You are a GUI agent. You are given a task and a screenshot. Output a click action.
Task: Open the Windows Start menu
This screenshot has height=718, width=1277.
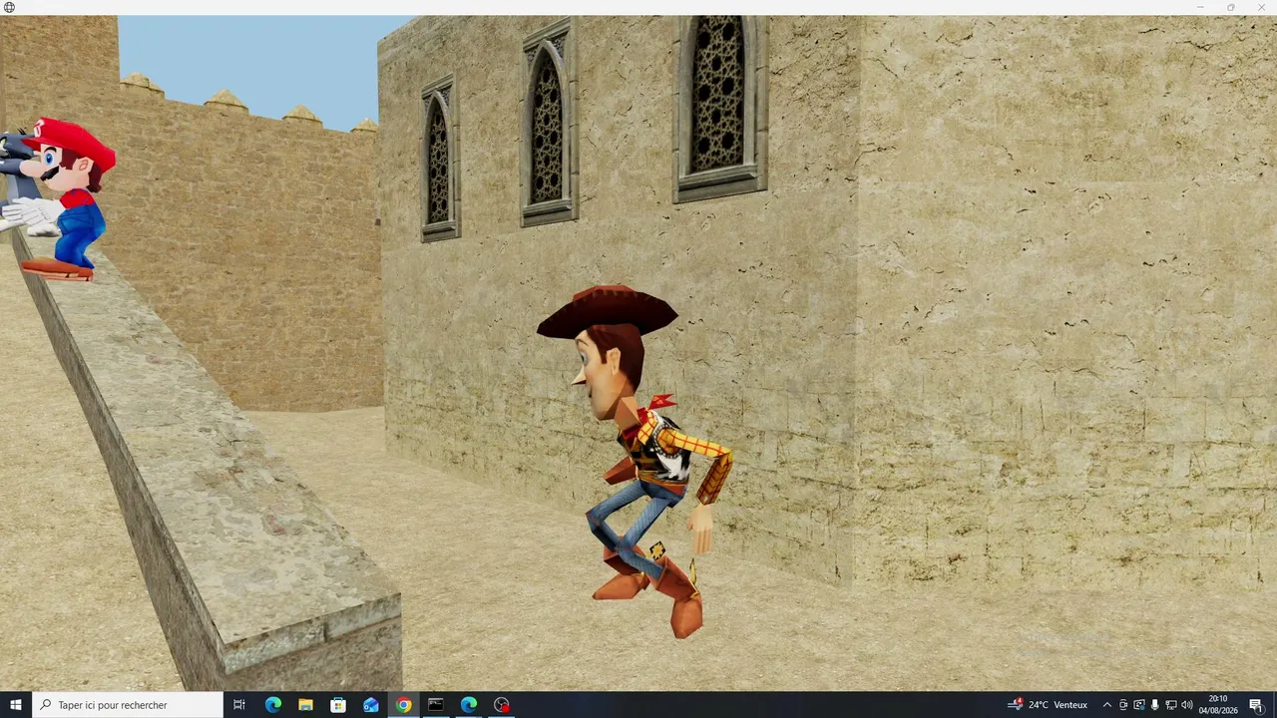point(15,705)
